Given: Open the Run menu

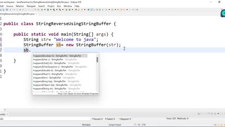Looking at the screenshot, I should coord(59,6).
